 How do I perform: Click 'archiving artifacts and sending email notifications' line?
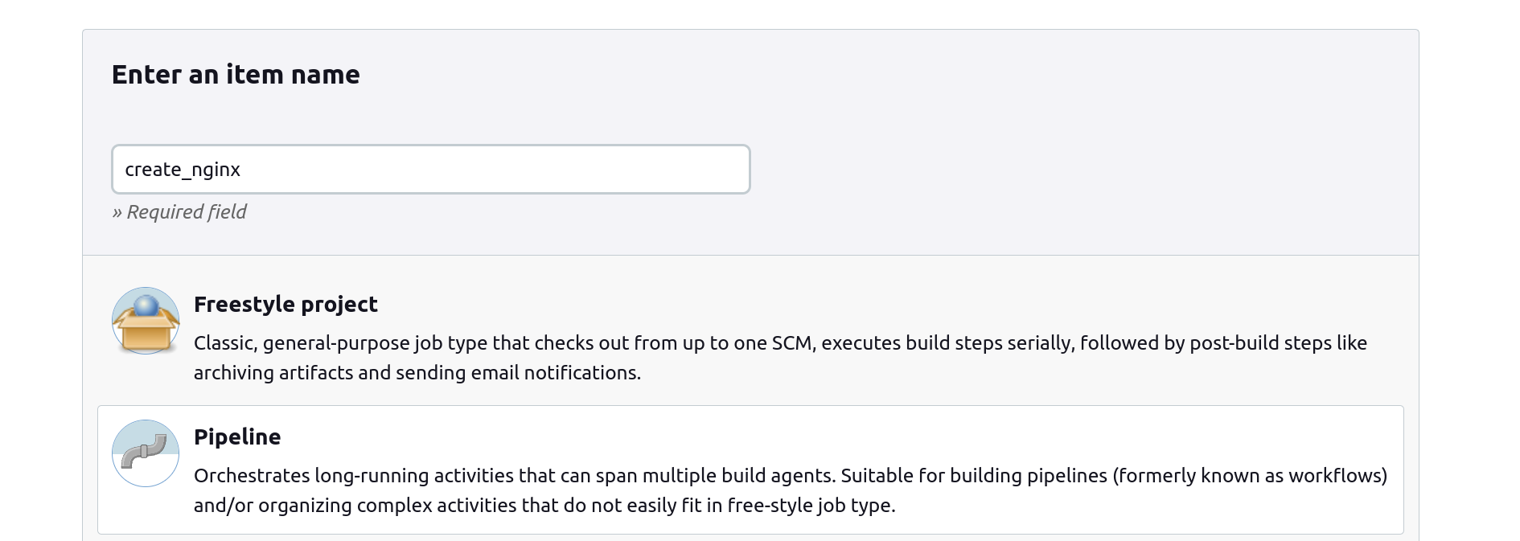[417, 373]
